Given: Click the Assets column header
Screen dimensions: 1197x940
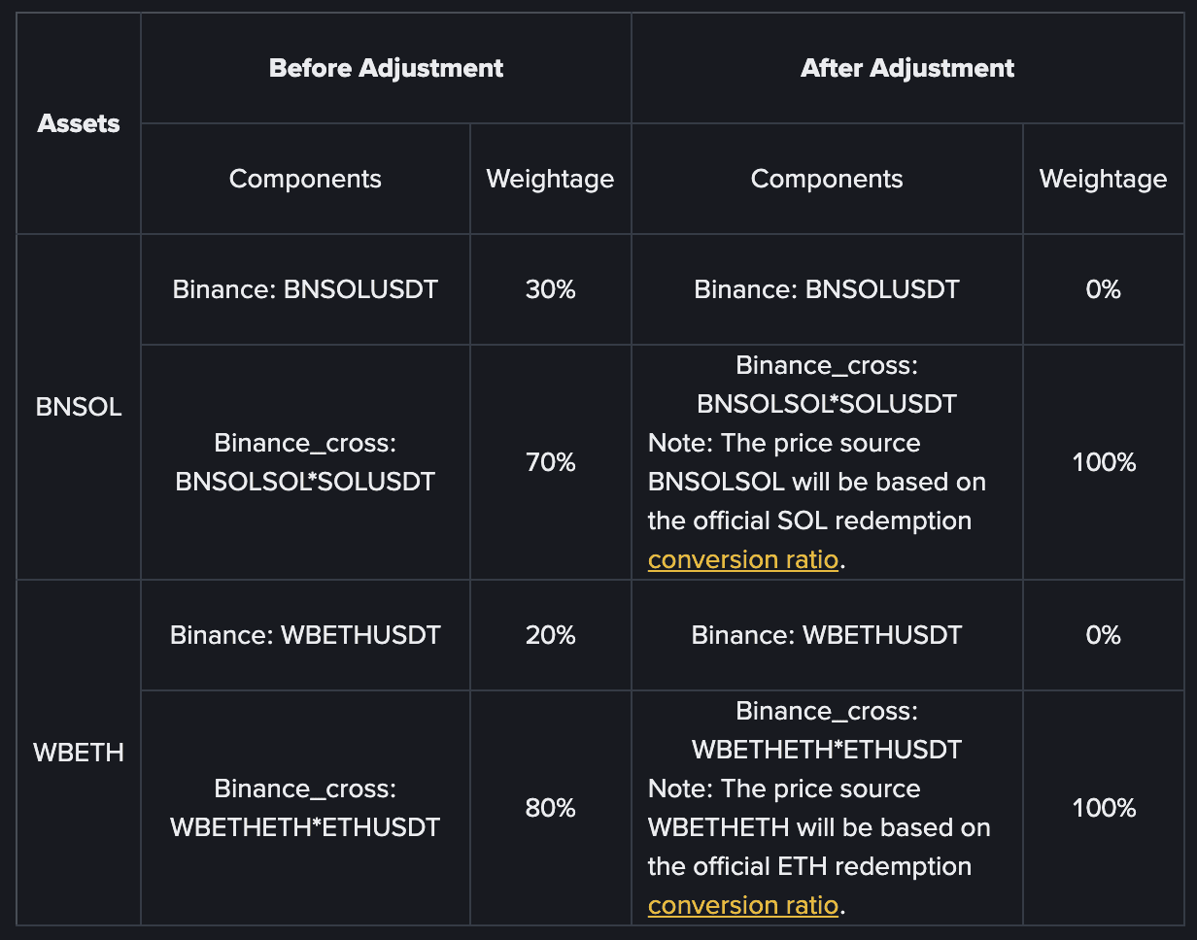Looking at the screenshot, I should point(79,123).
